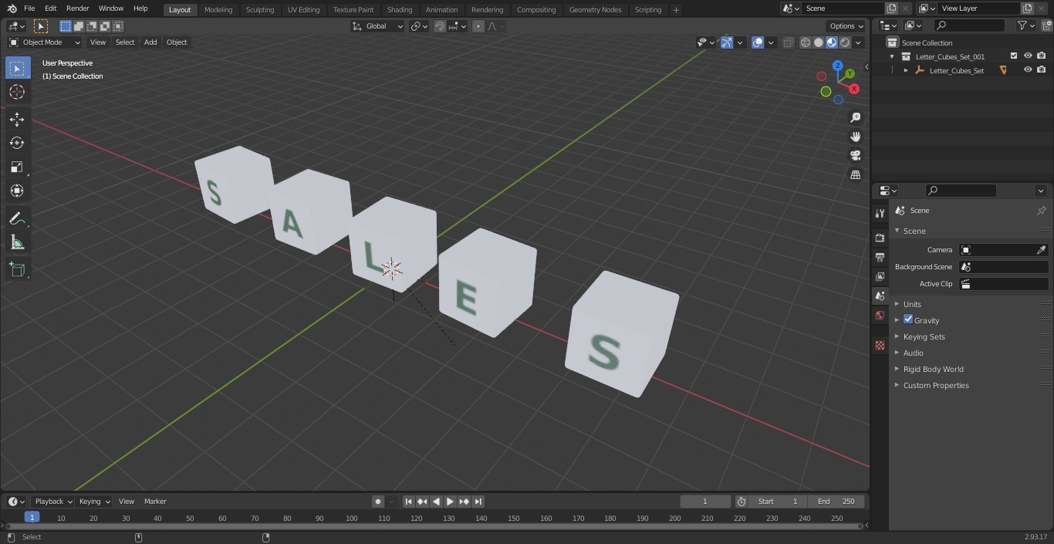Switch orthographic/perspective grid icon
This screenshot has width=1054, height=544.
pos(856,175)
